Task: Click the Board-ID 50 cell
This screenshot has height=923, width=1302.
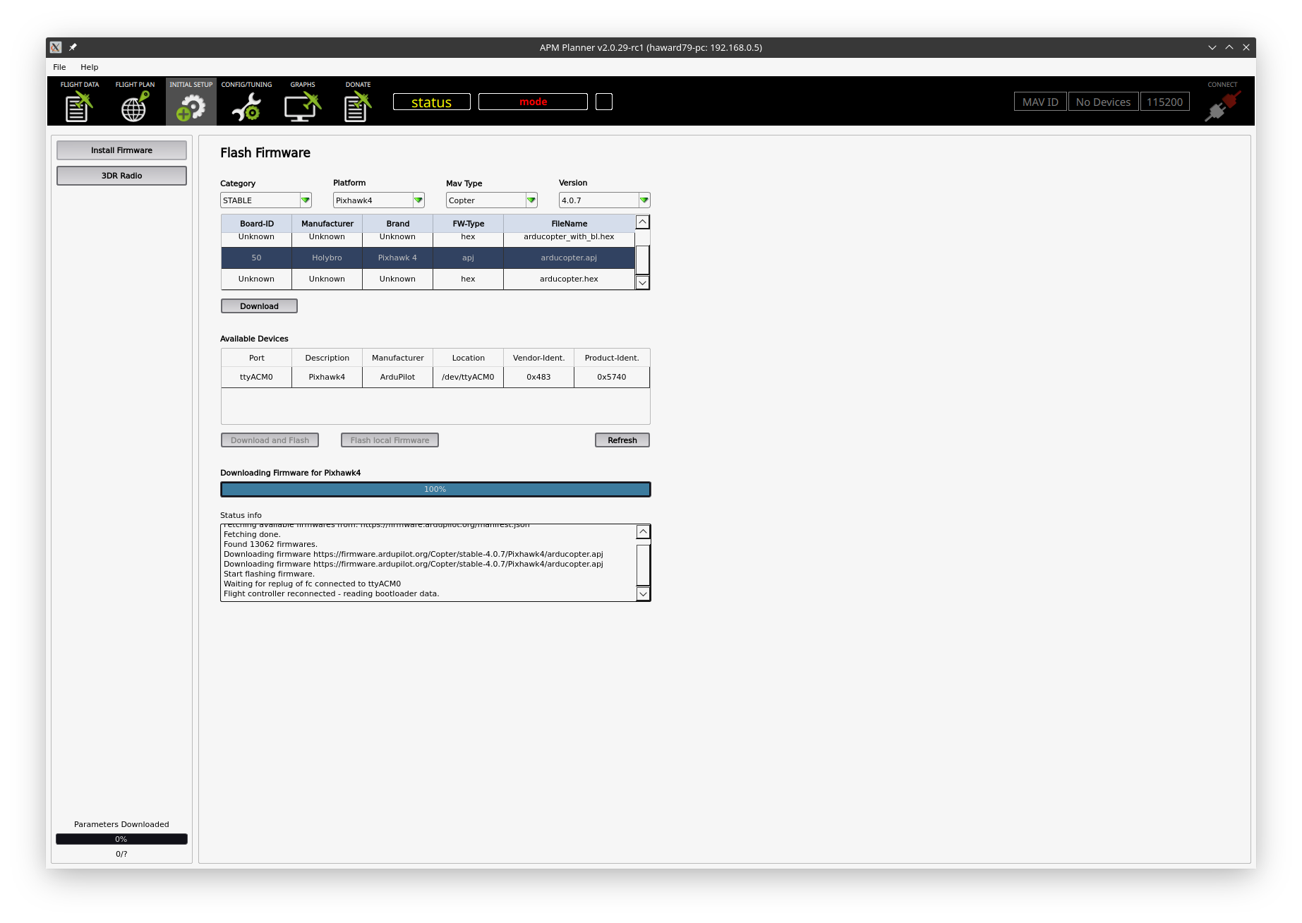Action: pyautogui.click(x=256, y=258)
